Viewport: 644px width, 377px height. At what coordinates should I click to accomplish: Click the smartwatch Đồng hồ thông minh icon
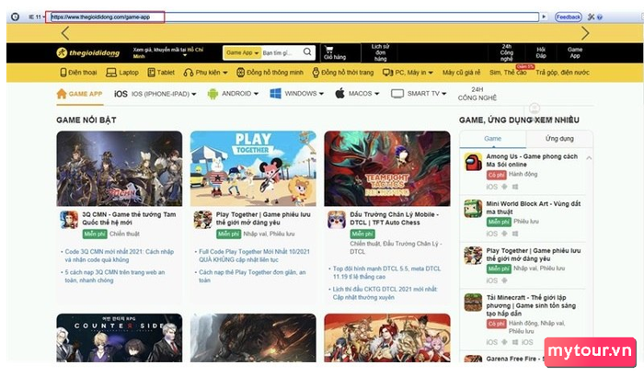[x=241, y=73]
